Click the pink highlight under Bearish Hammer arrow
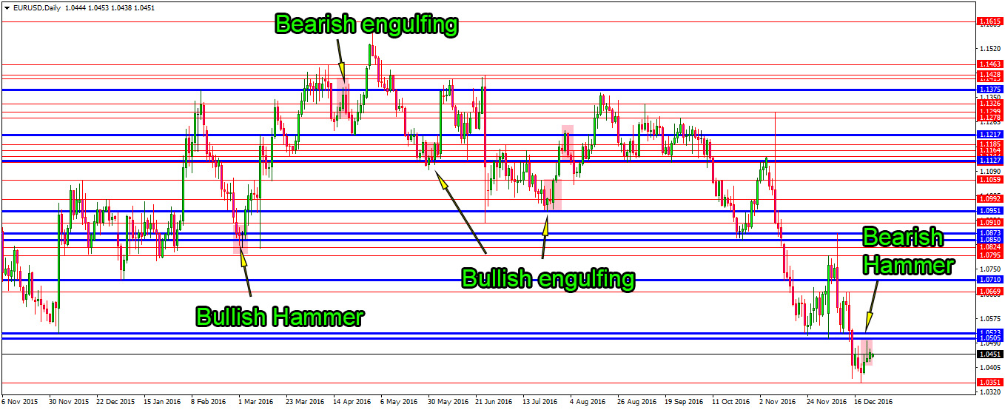Screen dimensions: 1005x410 click(x=865, y=353)
